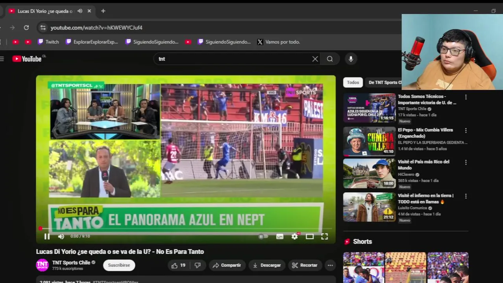Open options menu for infierno en la tierra
503x283 pixels.
click(466, 196)
